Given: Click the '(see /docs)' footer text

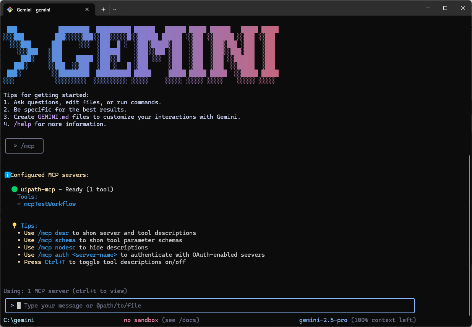Looking at the screenshot, I should pos(181,320).
